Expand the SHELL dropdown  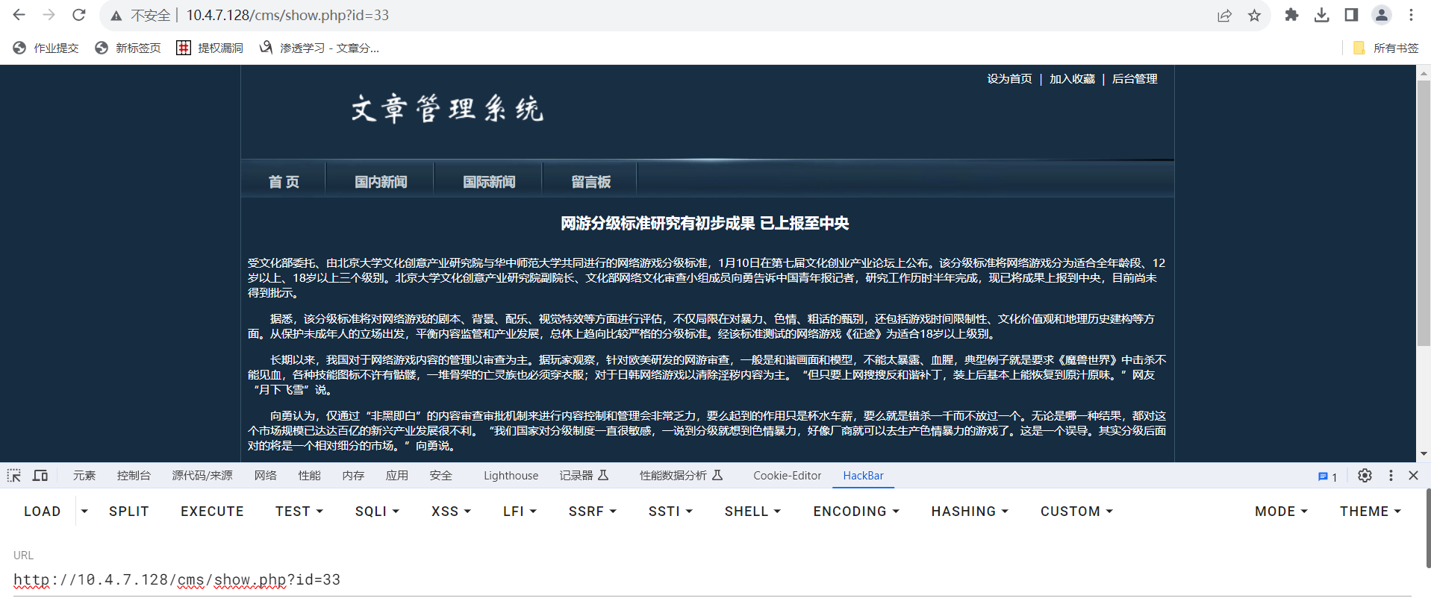[x=752, y=512]
